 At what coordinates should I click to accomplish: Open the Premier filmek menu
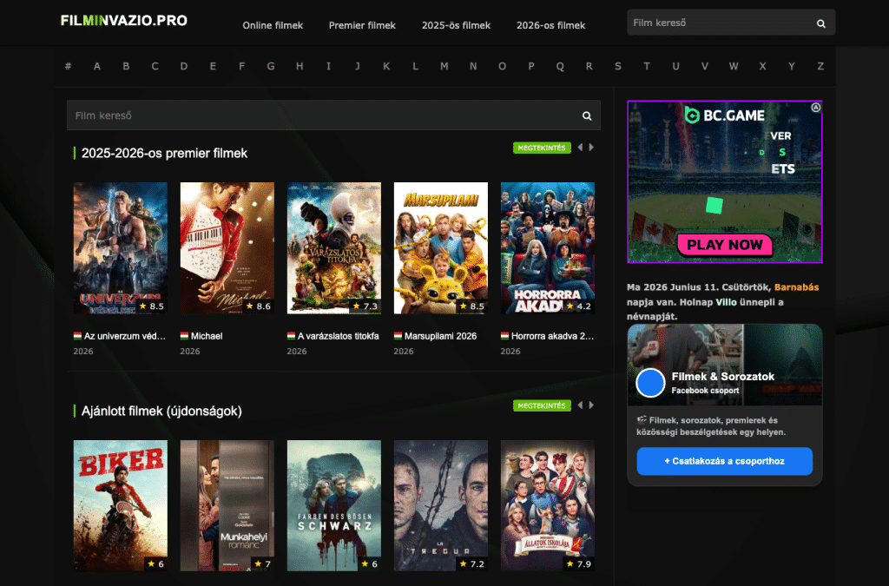362,25
